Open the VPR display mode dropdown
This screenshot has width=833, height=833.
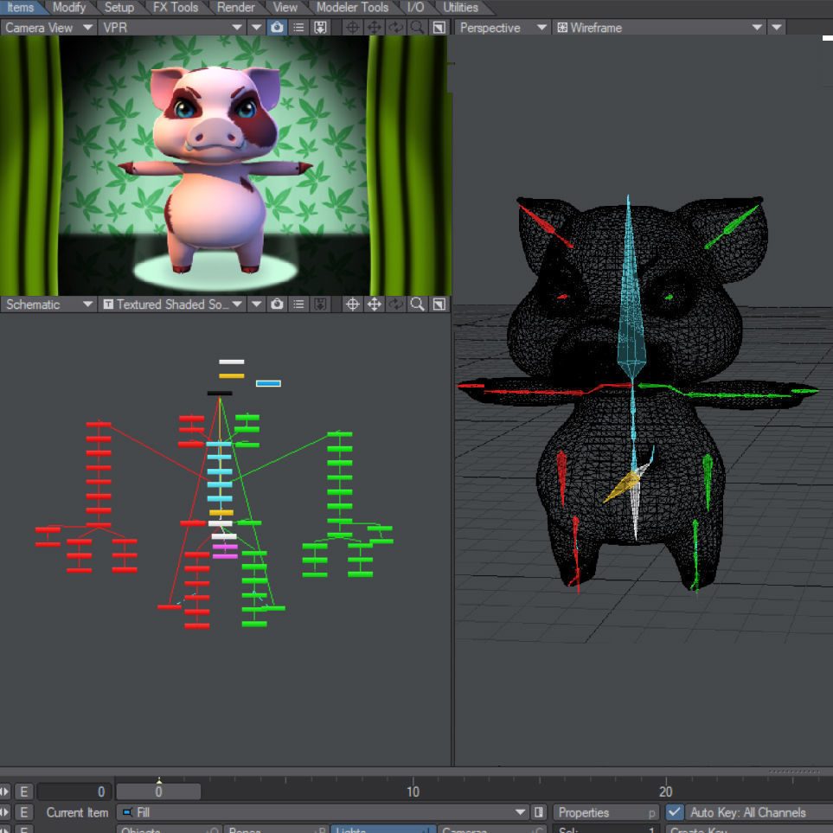[172, 28]
